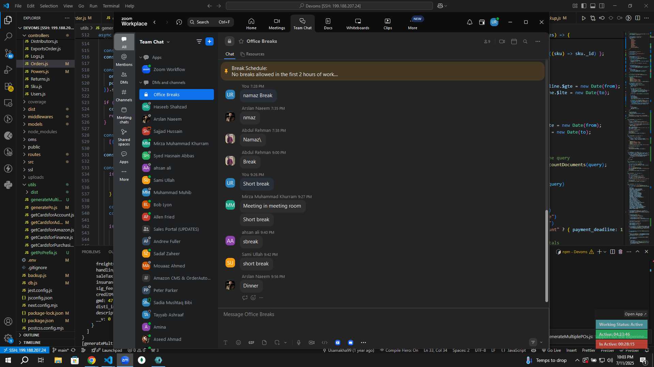Reply to the Dinner message
Image resolution: width=654 pixels, height=367 pixels.
pos(245,298)
